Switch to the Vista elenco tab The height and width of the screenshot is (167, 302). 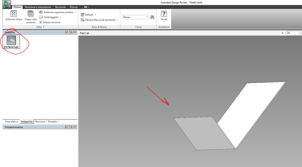click(x=11, y=122)
